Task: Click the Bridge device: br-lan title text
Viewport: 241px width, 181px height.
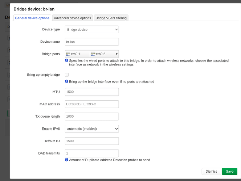Action: click(x=34, y=9)
